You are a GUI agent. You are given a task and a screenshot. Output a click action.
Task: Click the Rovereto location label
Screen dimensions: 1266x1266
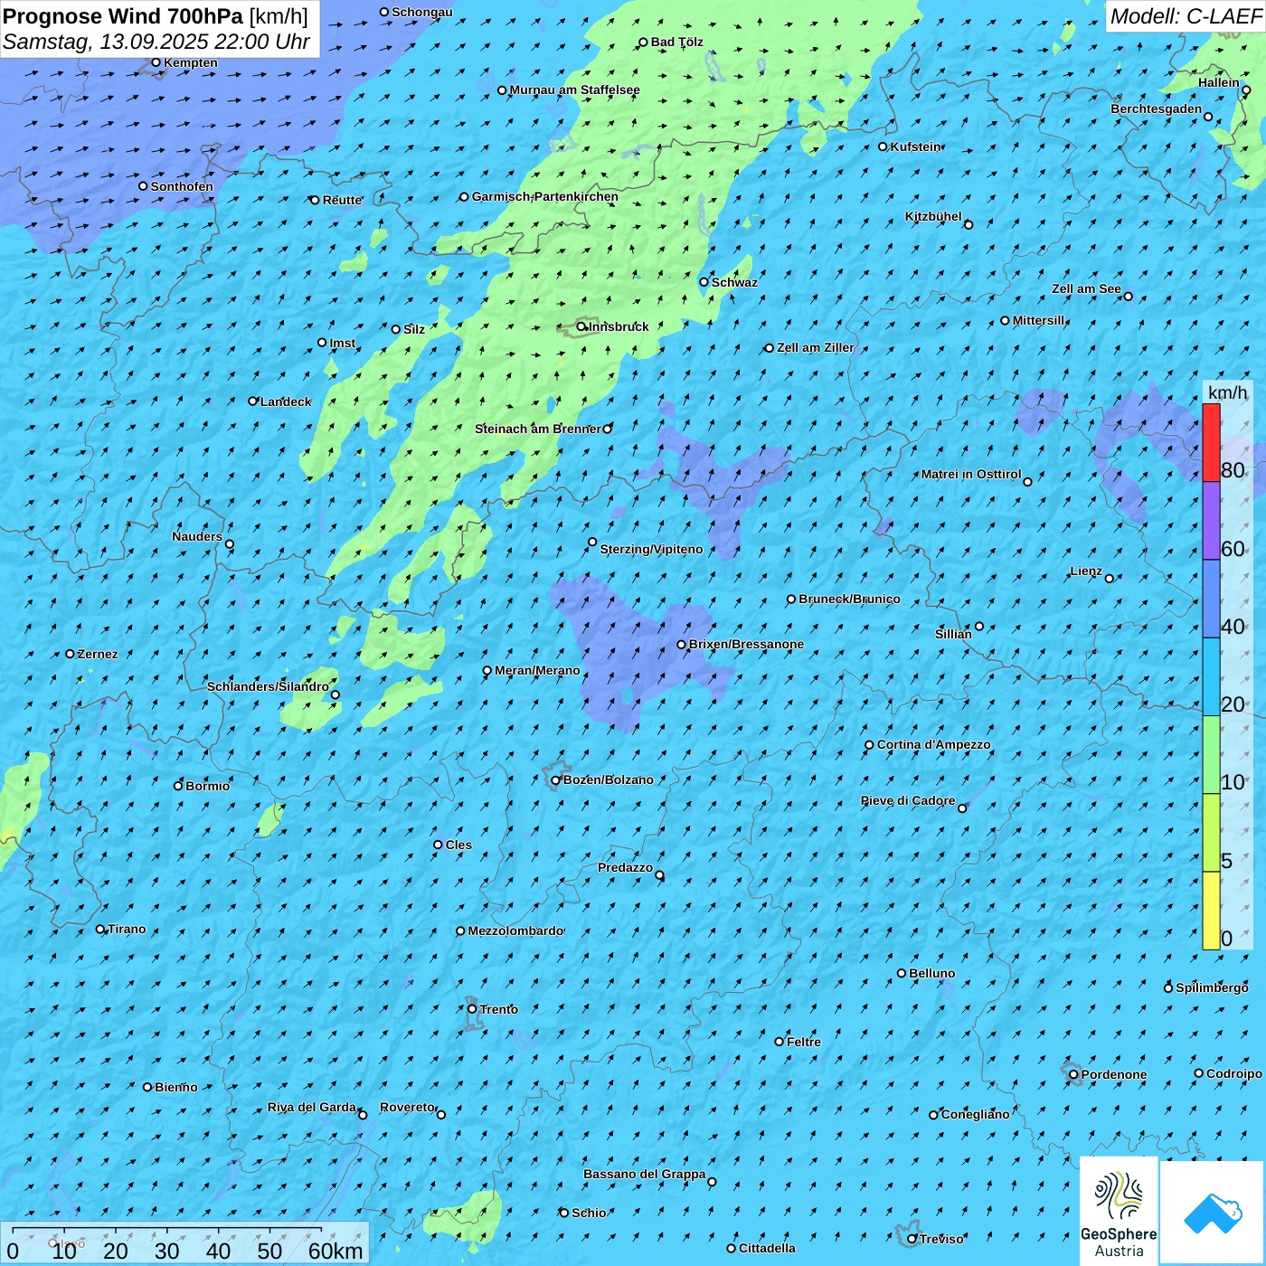407,1108
